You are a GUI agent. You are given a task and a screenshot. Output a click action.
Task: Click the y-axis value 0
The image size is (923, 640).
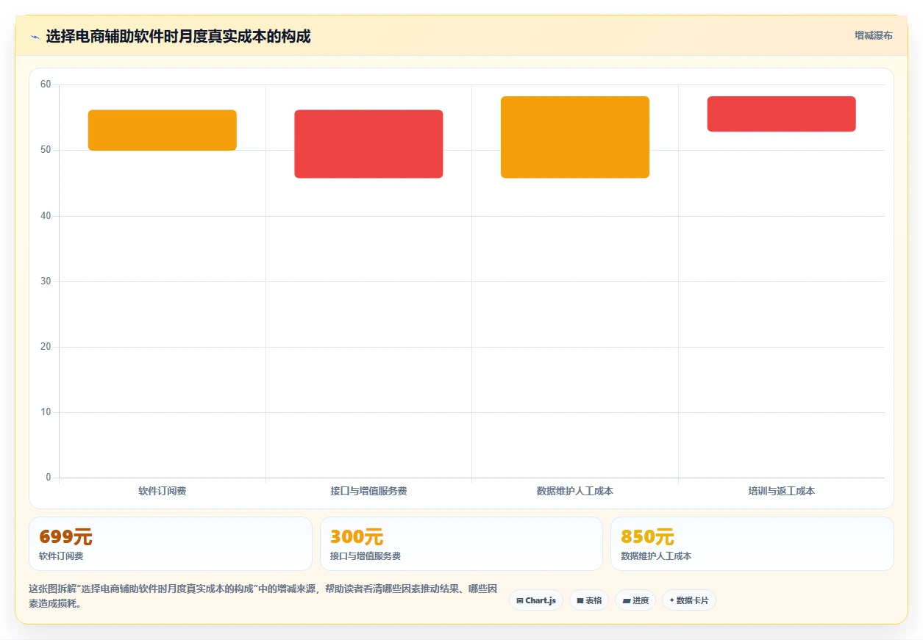[x=49, y=478]
